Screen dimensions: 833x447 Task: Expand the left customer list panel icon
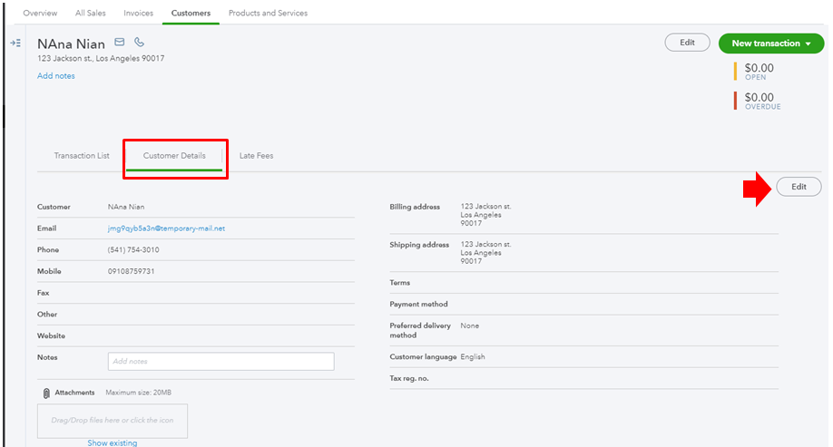[15, 44]
